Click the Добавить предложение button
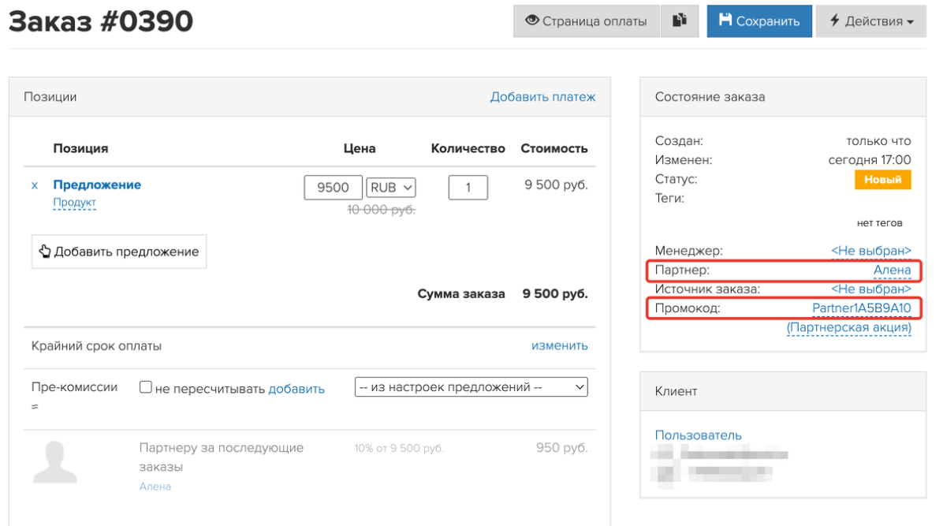943x526 pixels. click(119, 252)
